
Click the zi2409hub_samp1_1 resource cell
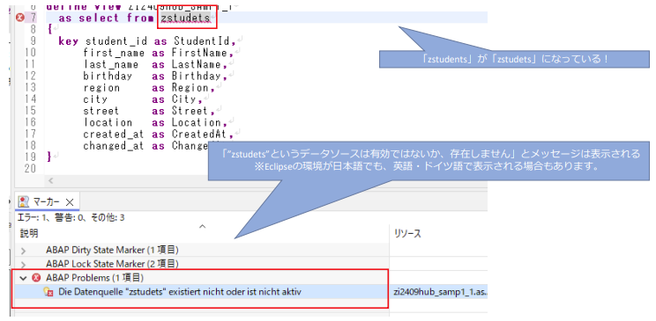440,292
